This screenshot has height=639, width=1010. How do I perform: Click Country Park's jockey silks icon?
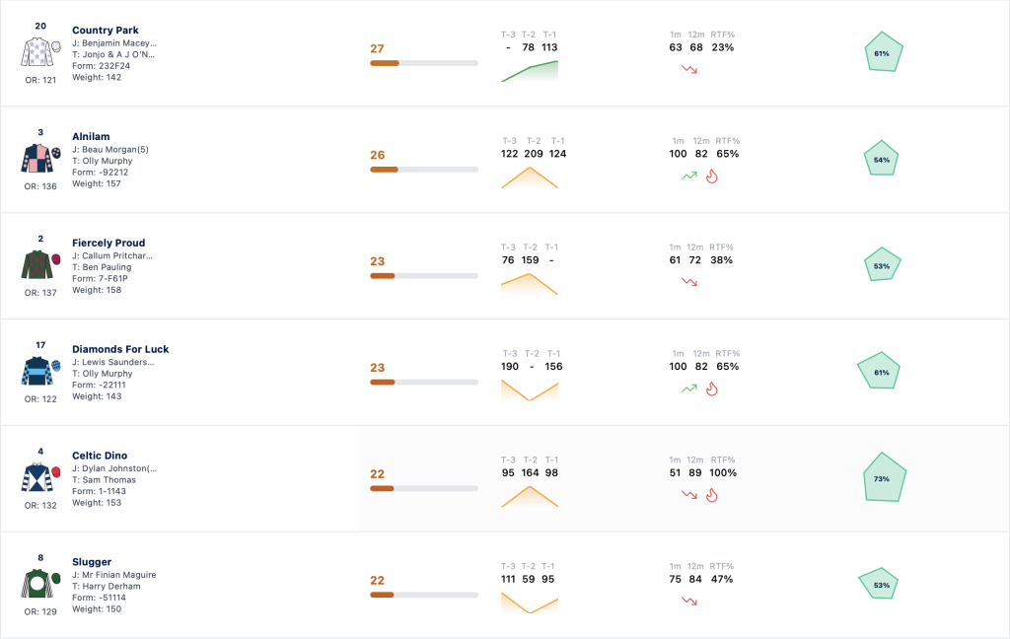40,52
